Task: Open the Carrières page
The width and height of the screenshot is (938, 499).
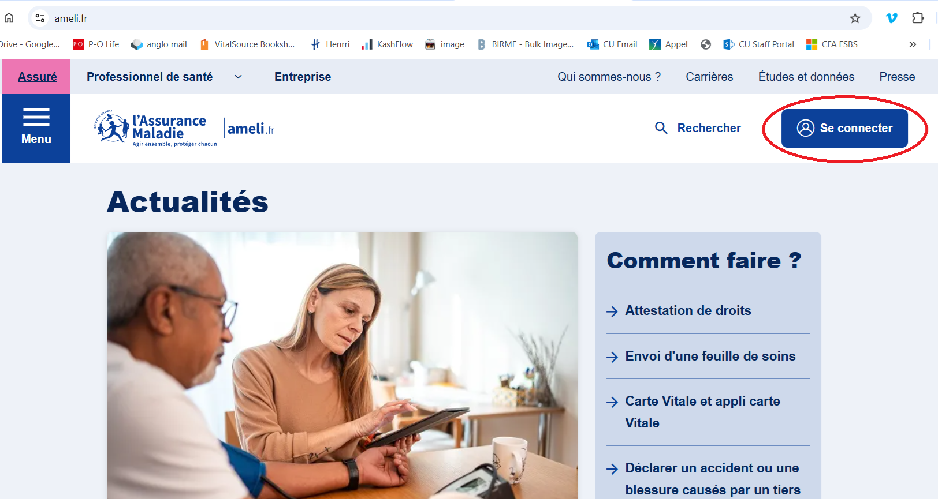Action: click(709, 77)
